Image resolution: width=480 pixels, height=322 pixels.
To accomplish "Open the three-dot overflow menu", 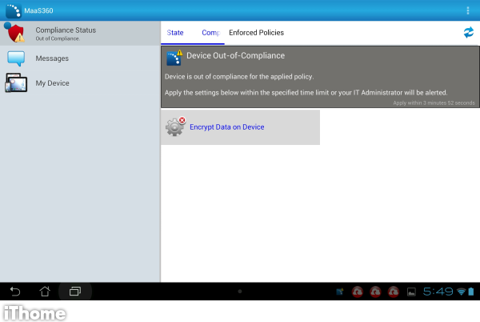I will coord(468,10).
